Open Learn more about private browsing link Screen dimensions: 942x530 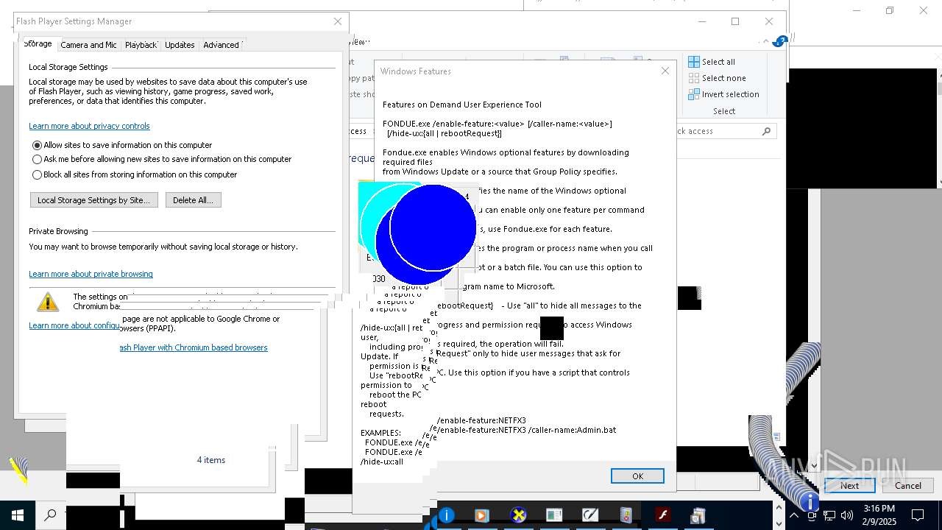pos(91,274)
